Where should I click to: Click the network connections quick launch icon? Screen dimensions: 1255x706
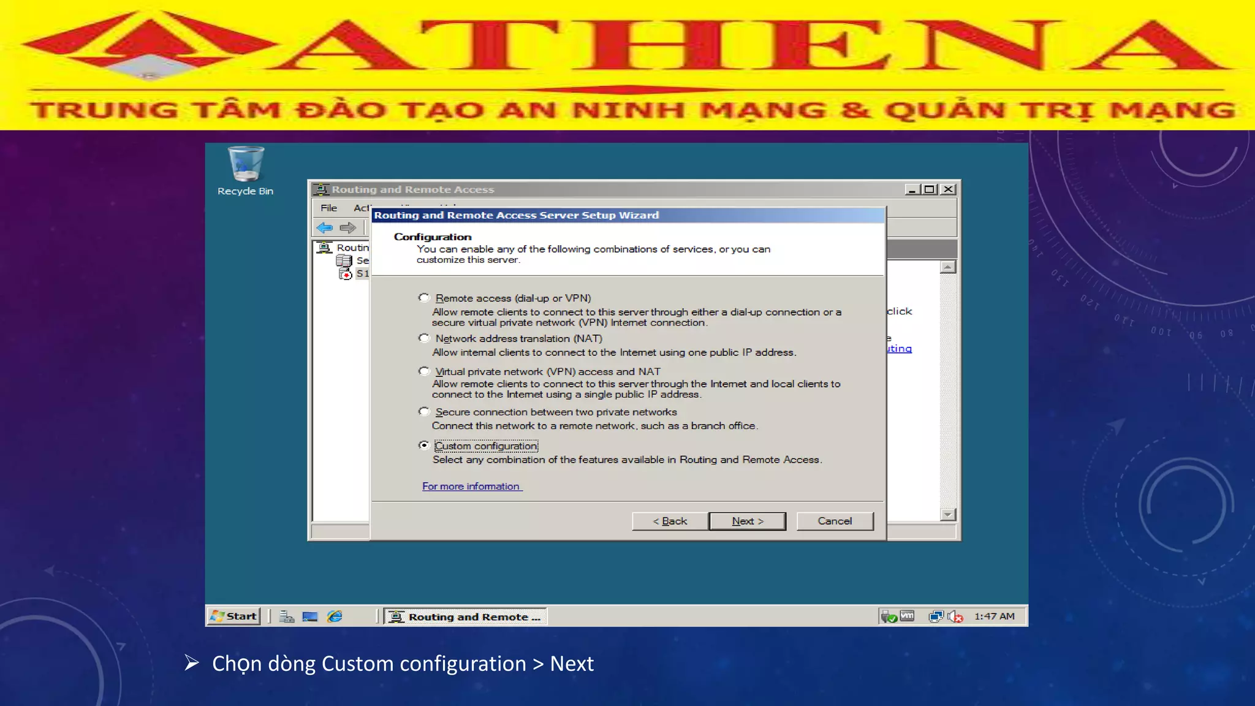[286, 617]
